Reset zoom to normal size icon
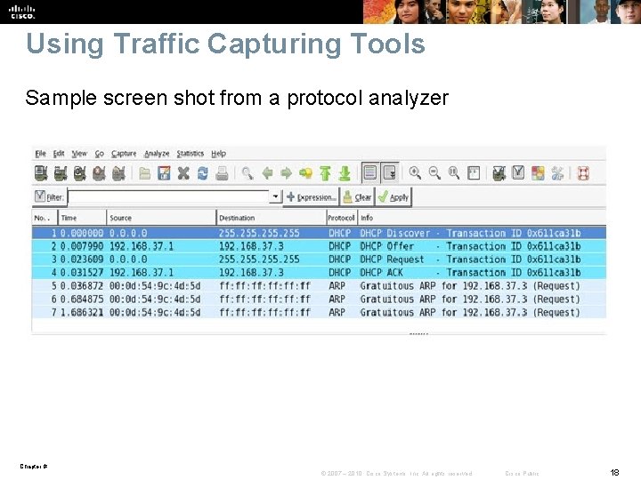The height and width of the screenshot is (480, 641). (454, 173)
